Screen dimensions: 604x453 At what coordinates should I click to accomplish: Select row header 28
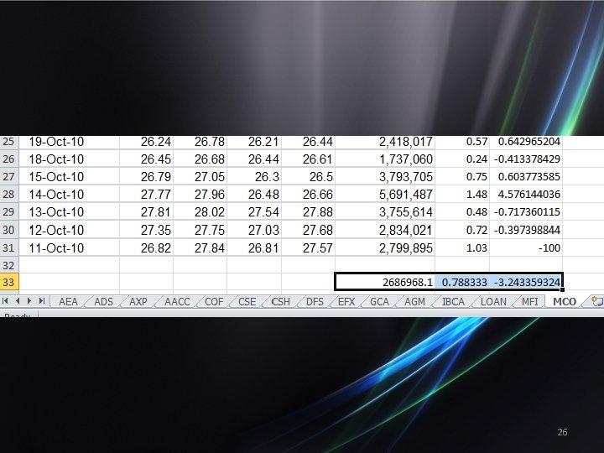pos(8,194)
